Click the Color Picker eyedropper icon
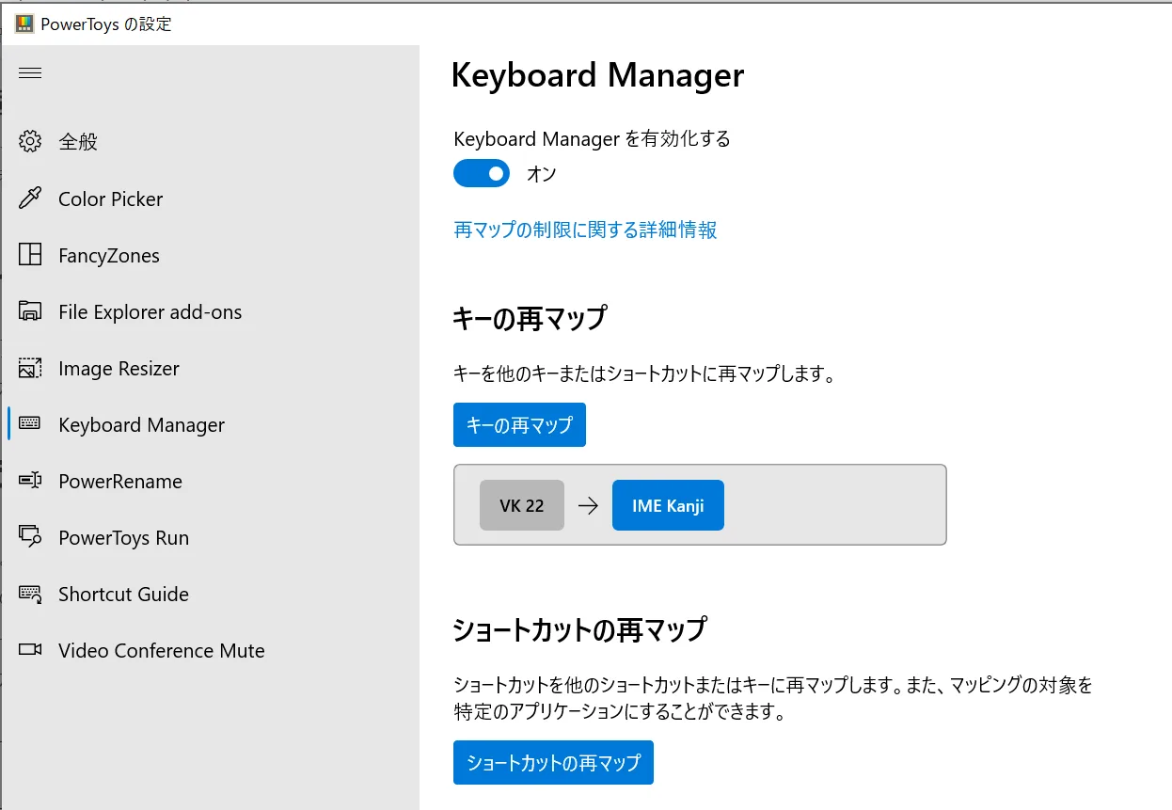 [x=30, y=199]
